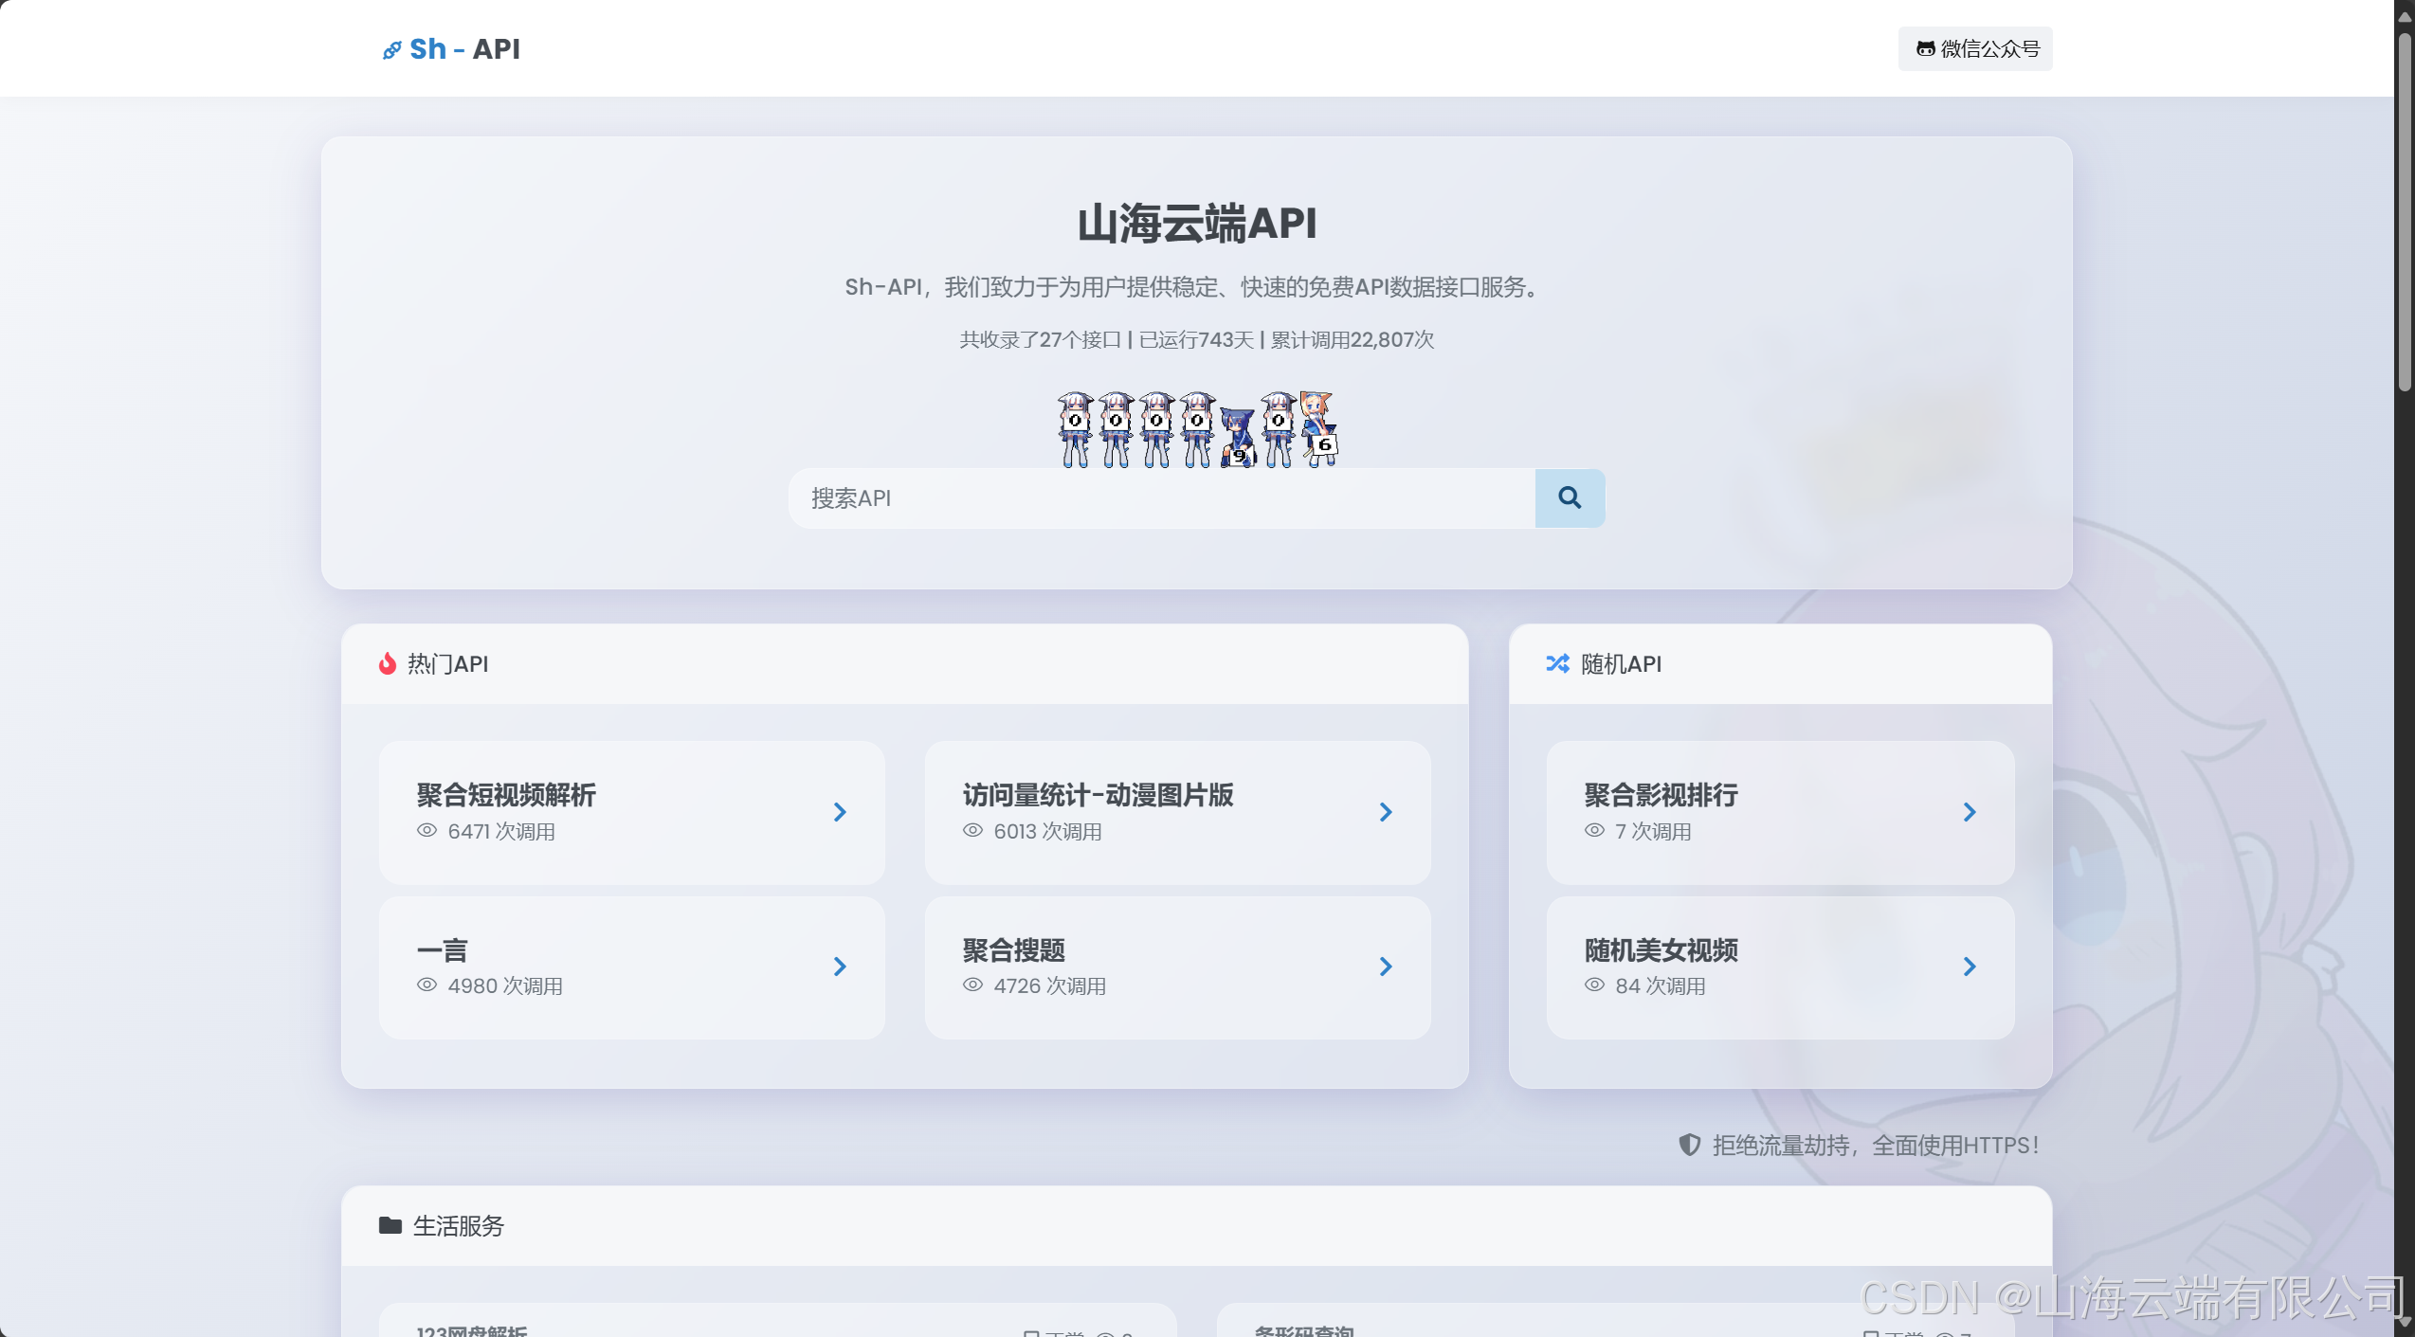The width and height of the screenshot is (2415, 1337).
Task: Click the Sh - API header title
Action: pyautogui.click(x=464, y=48)
